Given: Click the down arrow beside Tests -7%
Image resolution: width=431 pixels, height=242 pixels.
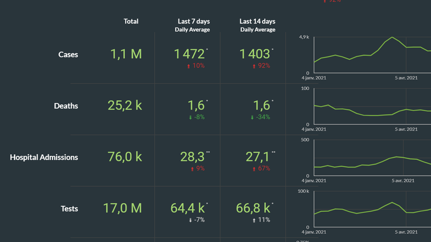Looking at the screenshot, I should tap(190, 220).
